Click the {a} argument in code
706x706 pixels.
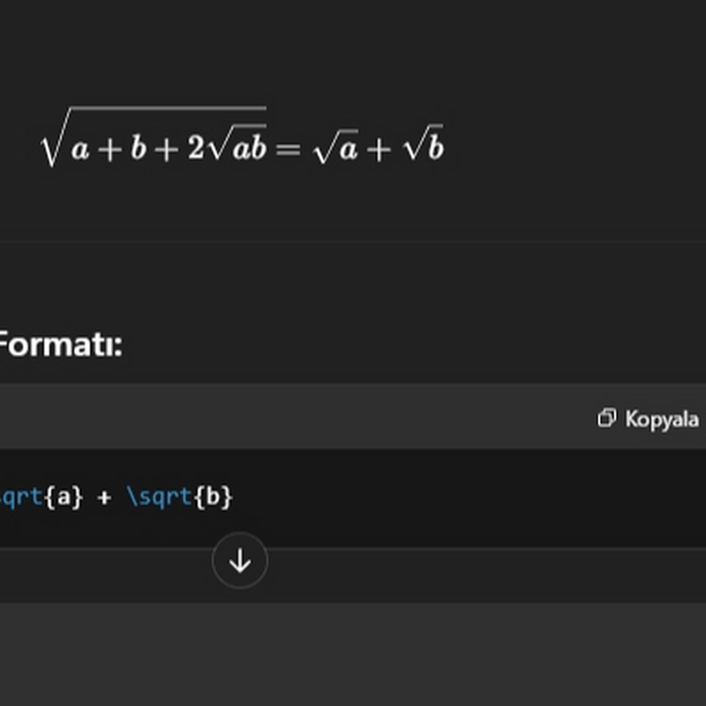pos(64,497)
